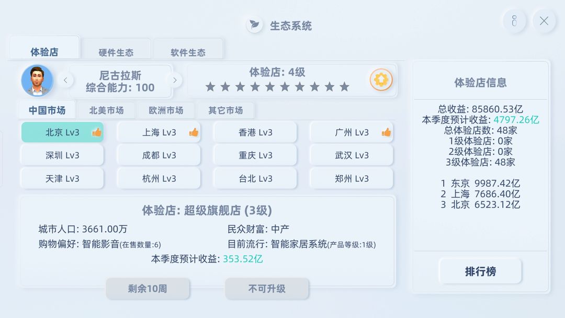
Task: Select the 香港 Lv3 city button
Action: [x=255, y=132]
